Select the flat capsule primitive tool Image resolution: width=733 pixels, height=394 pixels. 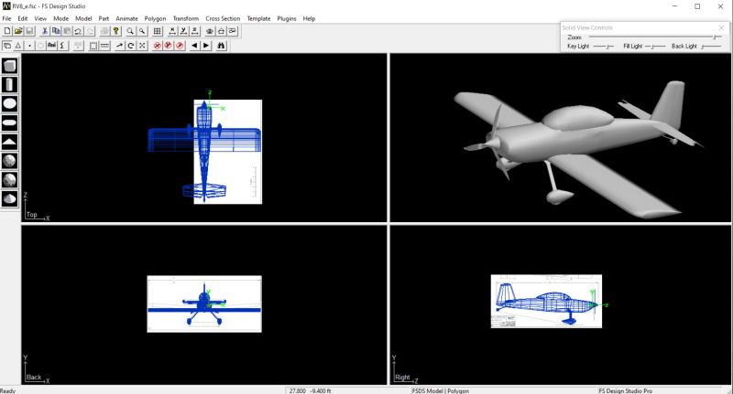pos(10,123)
